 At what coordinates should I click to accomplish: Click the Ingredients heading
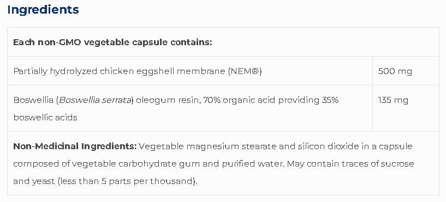coord(43,10)
